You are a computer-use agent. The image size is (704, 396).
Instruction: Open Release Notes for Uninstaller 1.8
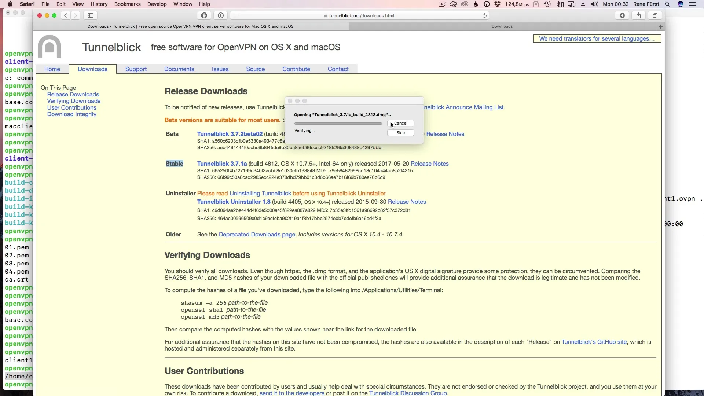[x=407, y=202]
